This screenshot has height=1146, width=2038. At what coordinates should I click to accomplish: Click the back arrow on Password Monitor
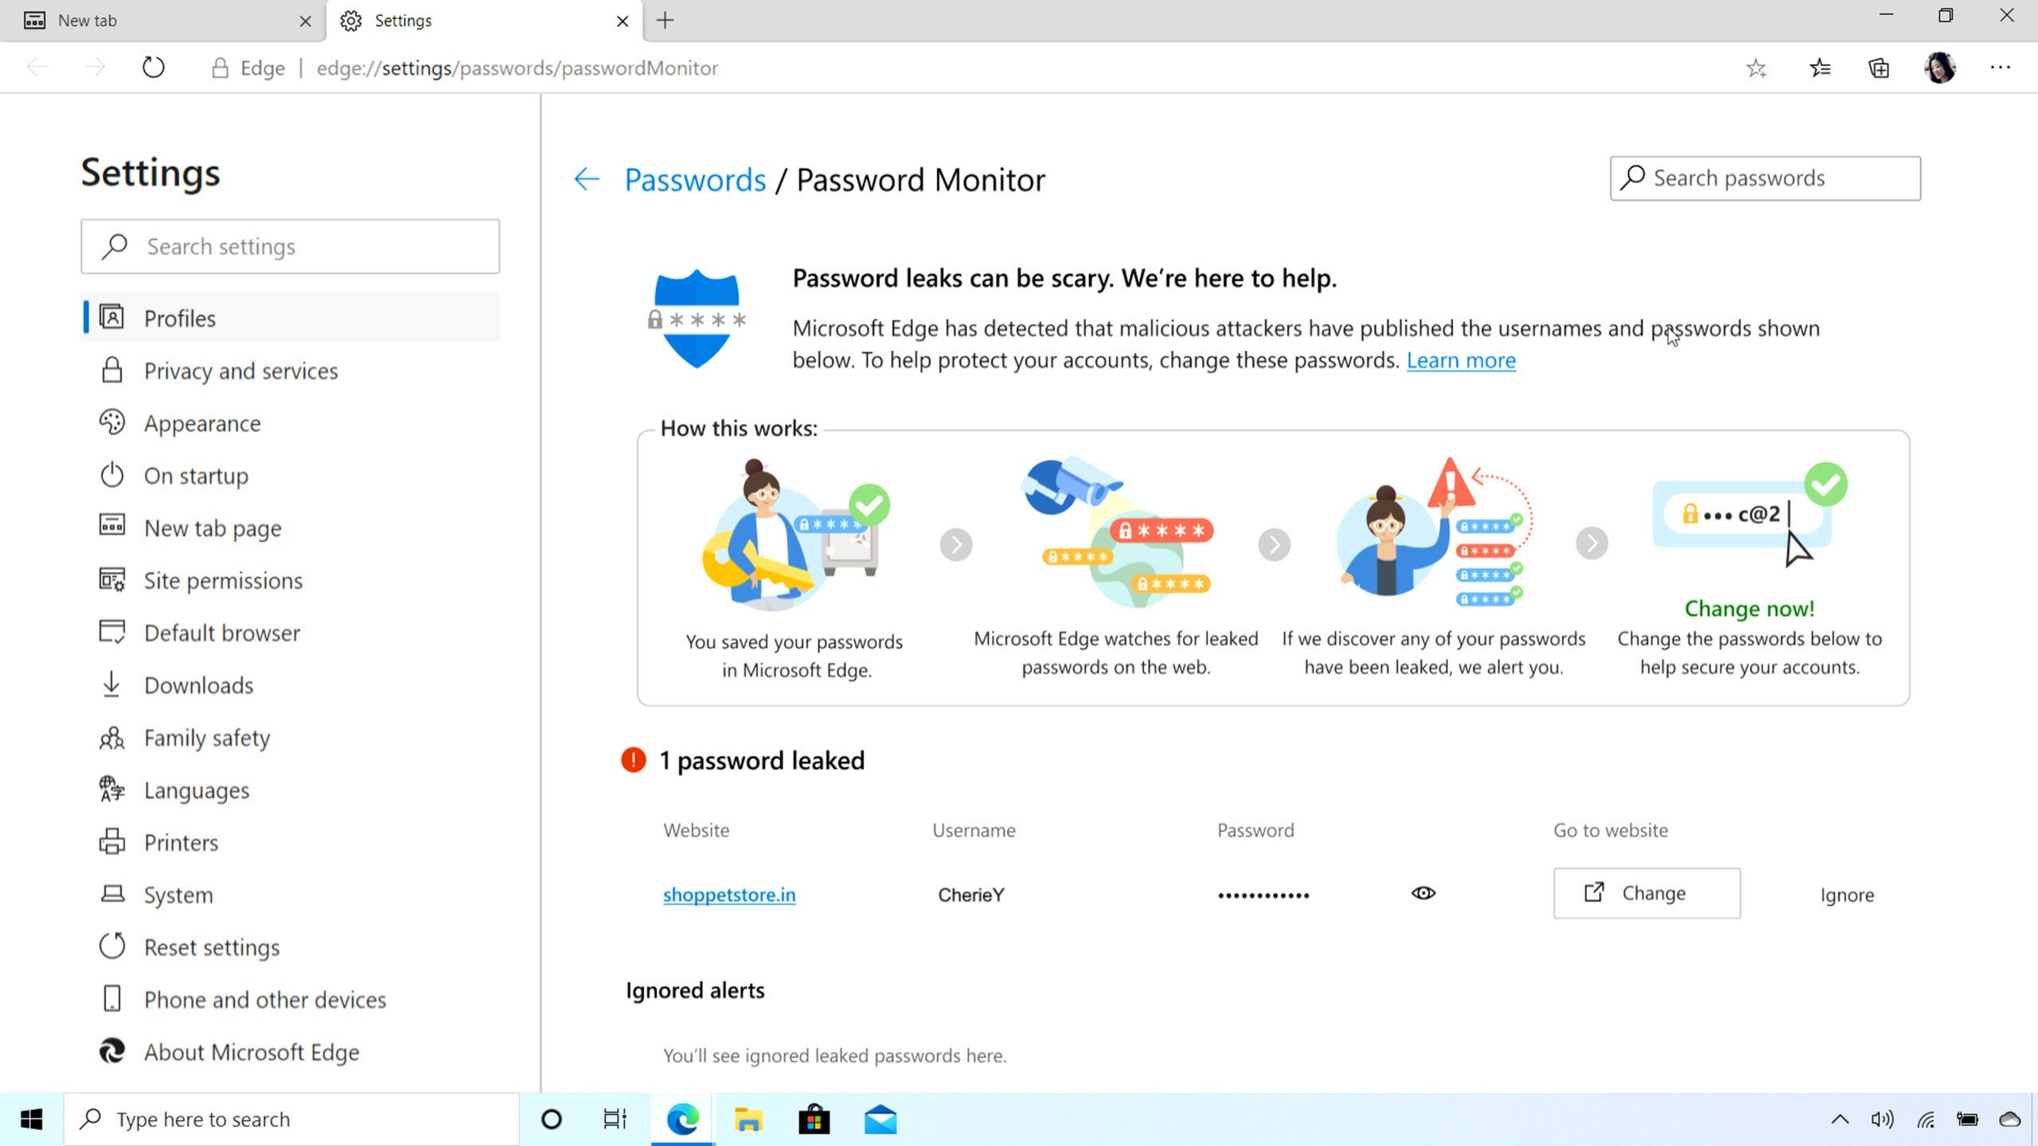point(588,177)
